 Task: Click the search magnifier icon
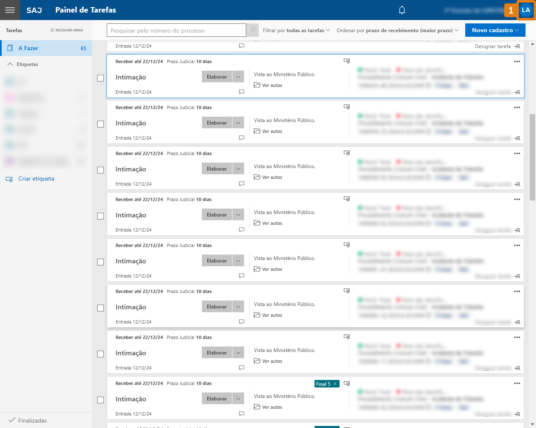[253, 30]
